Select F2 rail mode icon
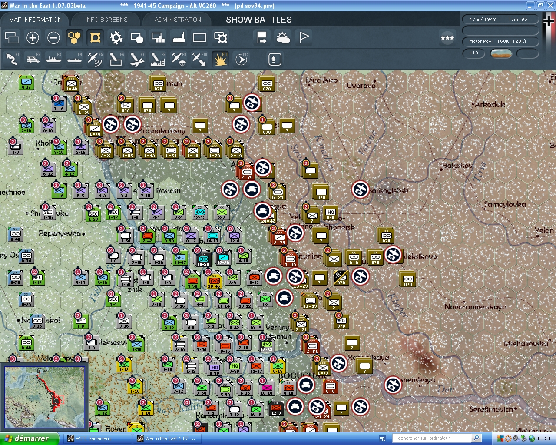Image resolution: width=556 pixels, height=445 pixels. click(33, 59)
